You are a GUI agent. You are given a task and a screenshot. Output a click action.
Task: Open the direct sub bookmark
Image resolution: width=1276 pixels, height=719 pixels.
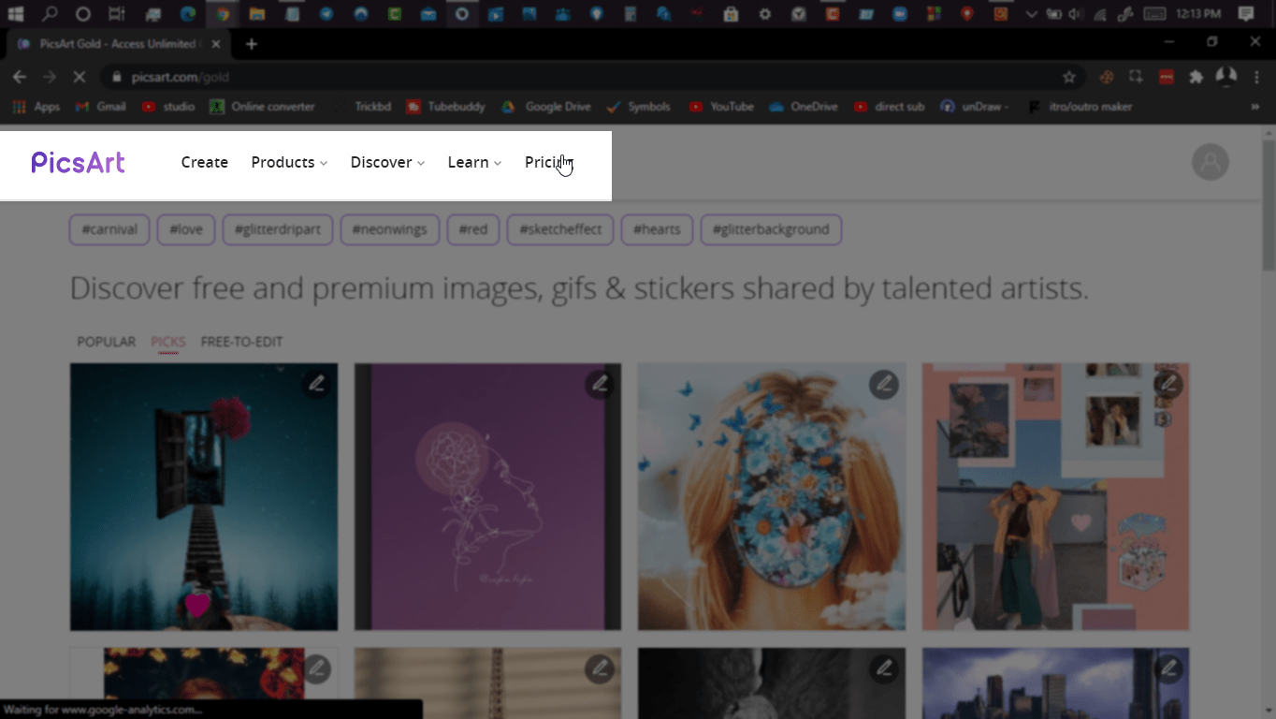[x=889, y=107]
